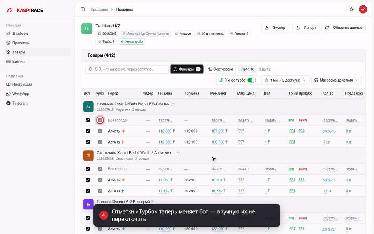
Task: Toggle Турбо checkbox for AirPods Астана row
Action: click(x=100, y=142)
